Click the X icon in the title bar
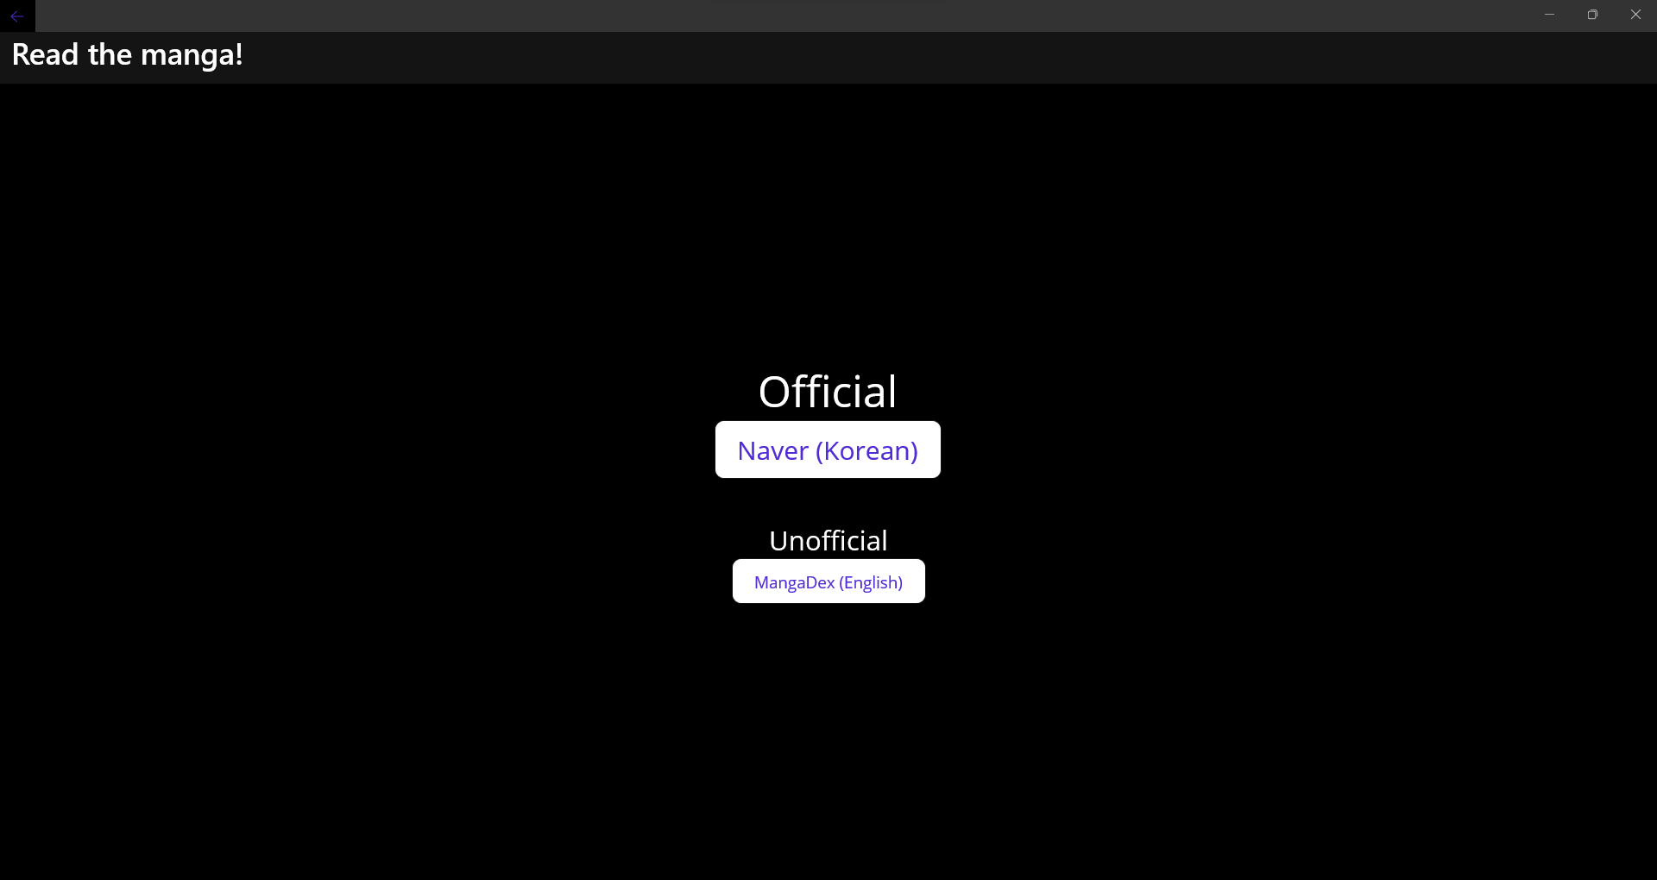The width and height of the screenshot is (1657, 880). coord(1635,15)
